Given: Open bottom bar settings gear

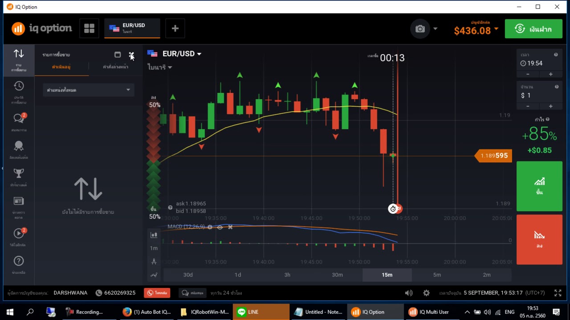Looking at the screenshot, I should click(426, 293).
